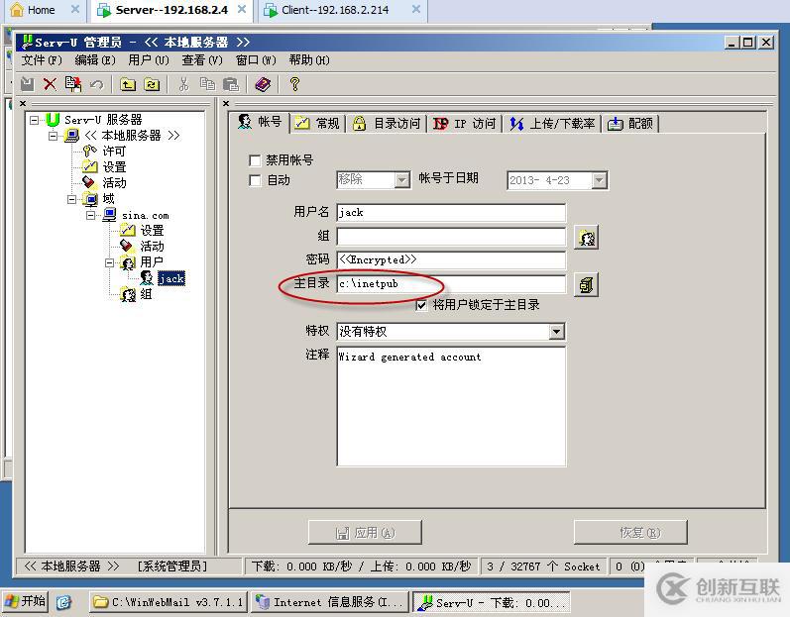Click the 主目录 c:\inetpub field
This screenshot has width=790, height=617.
pos(451,284)
